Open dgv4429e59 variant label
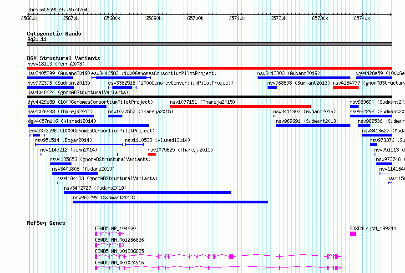The width and height of the screenshot is (405, 273). [90, 102]
